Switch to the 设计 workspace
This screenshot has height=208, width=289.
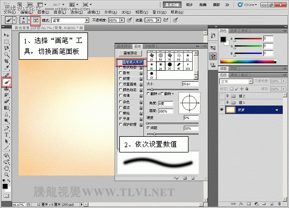[x=190, y=5]
